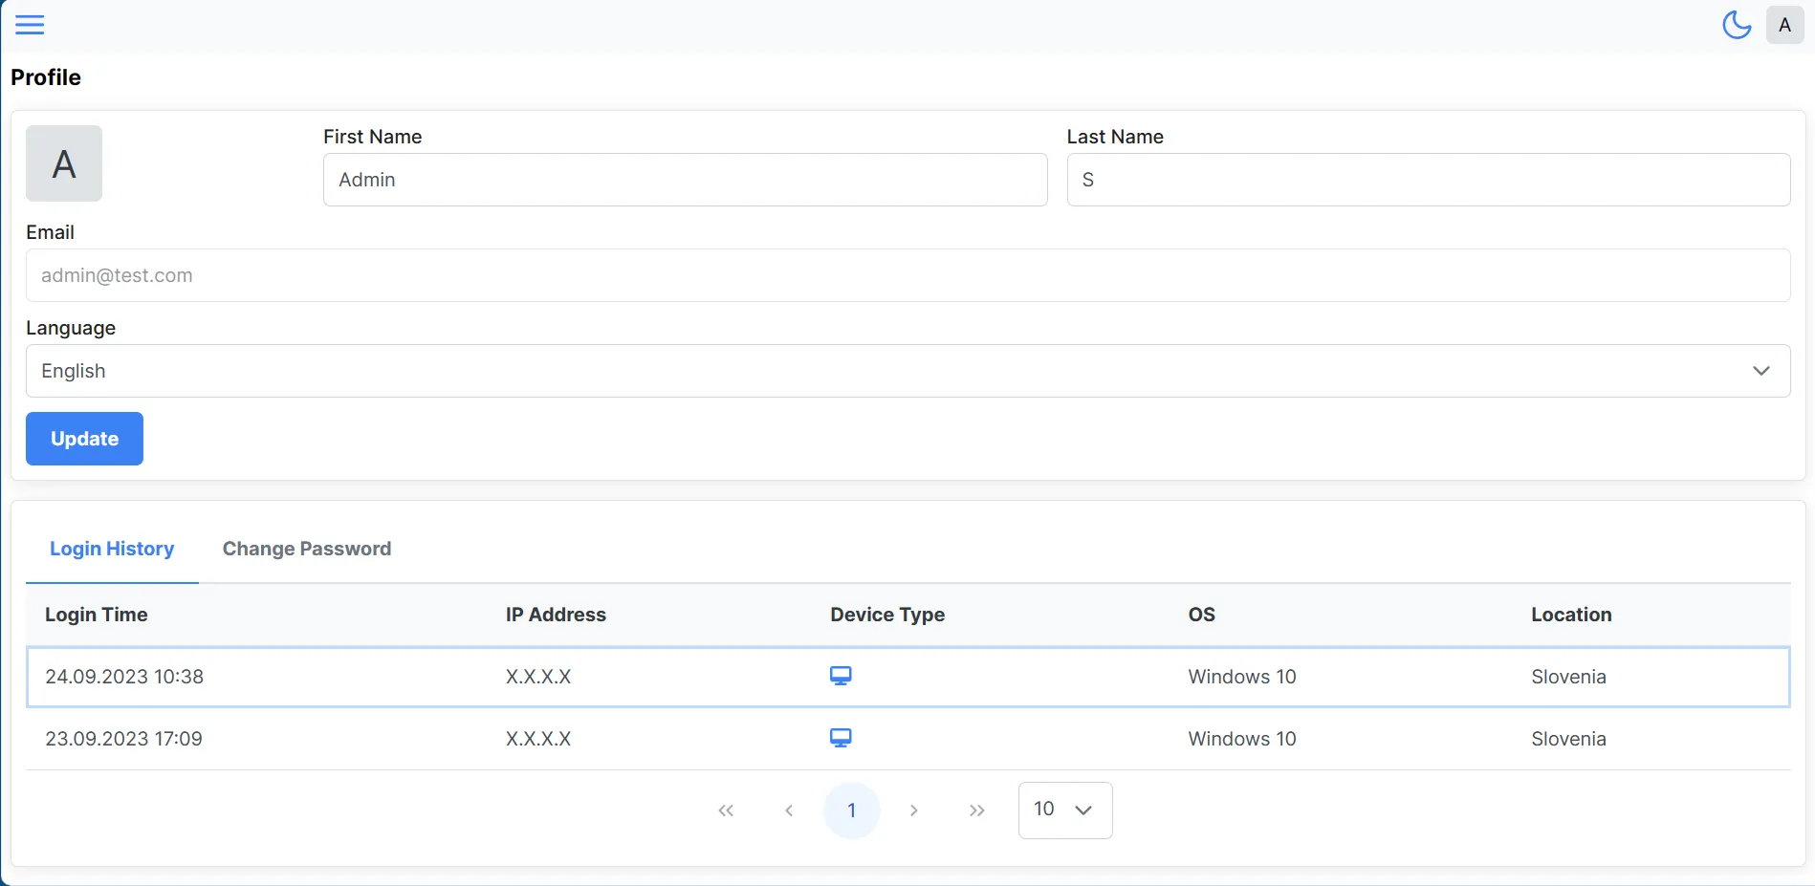Click the desktop device icon for the 24.09.2023 login
Image resolution: width=1815 pixels, height=886 pixels.
[x=841, y=675]
